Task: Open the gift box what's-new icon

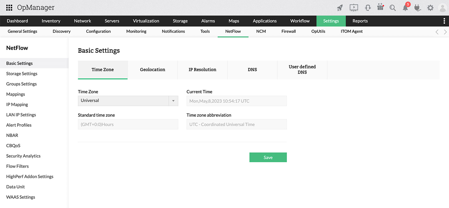Action: click(380, 7)
